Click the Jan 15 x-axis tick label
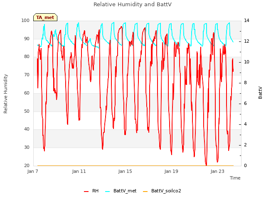 click(125, 171)
